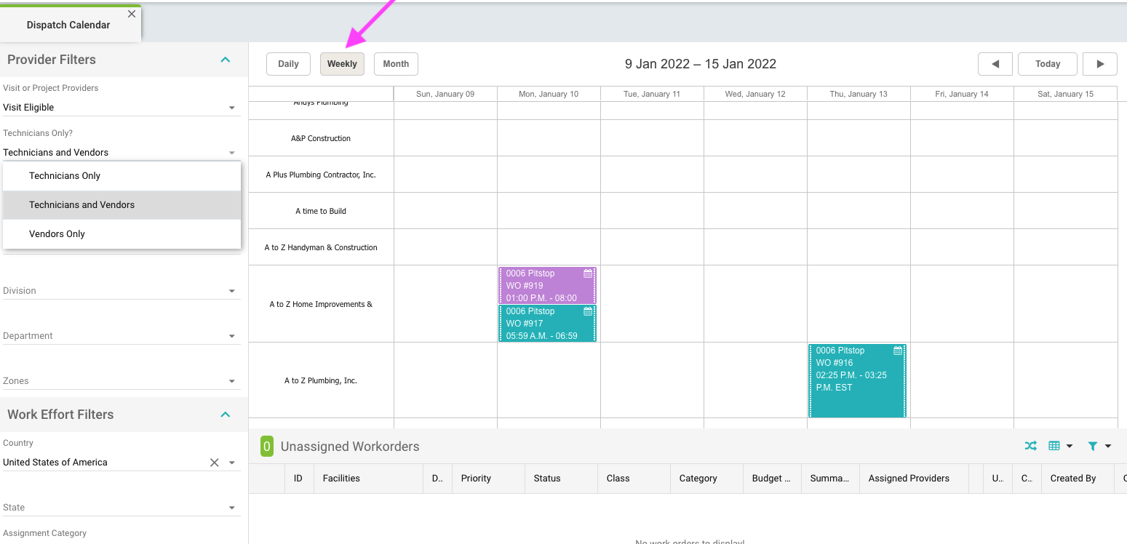
Task: Clear United States of America country selection
Action: 214,463
